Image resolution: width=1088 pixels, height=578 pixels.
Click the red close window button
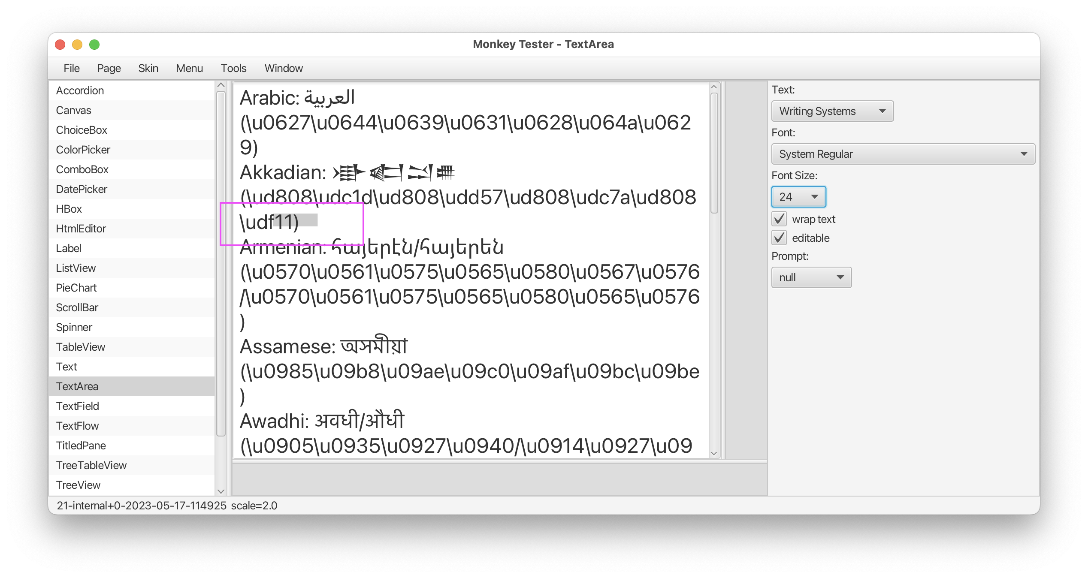click(60, 45)
